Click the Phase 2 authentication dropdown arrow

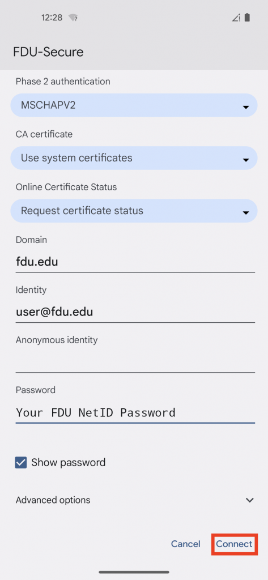click(245, 107)
